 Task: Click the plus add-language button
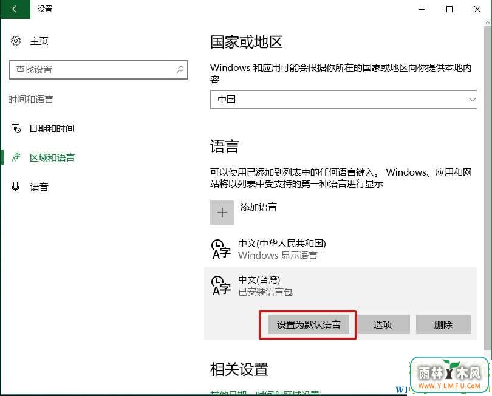pyautogui.click(x=222, y=213)
